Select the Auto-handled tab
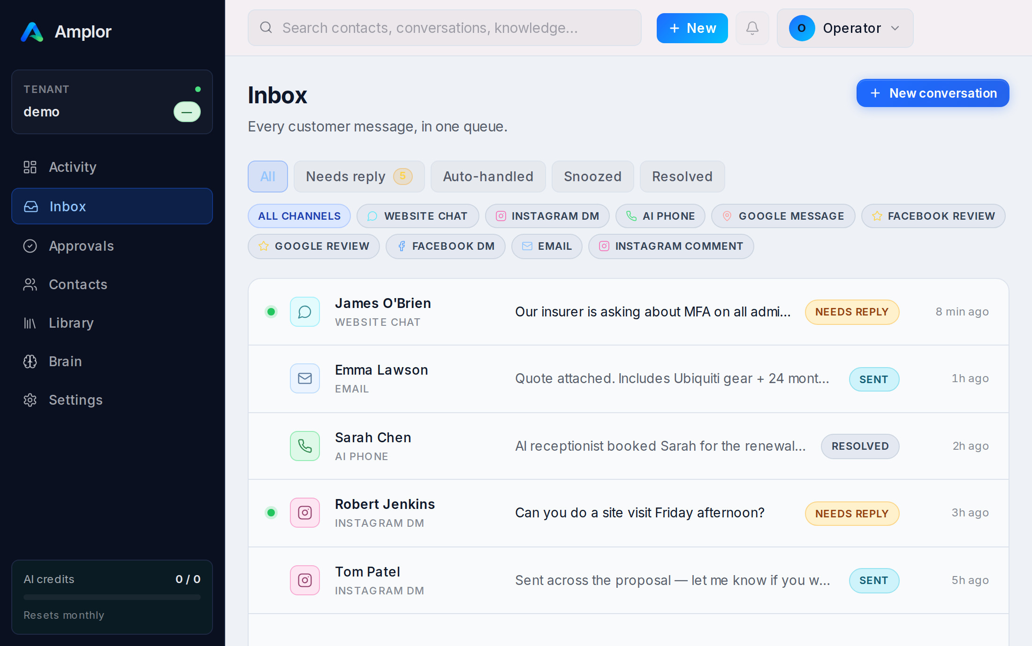 pyautogui.click(x=488, y=177)
